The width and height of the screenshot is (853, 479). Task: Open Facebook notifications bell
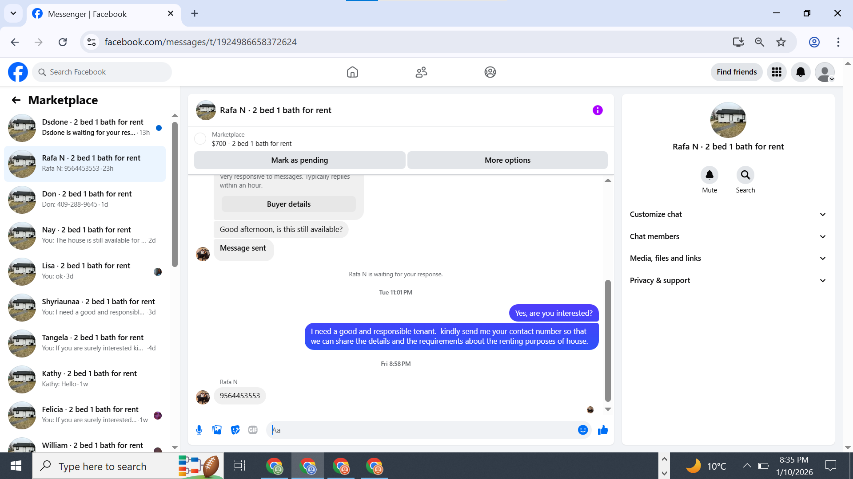(x=801, y=72)
